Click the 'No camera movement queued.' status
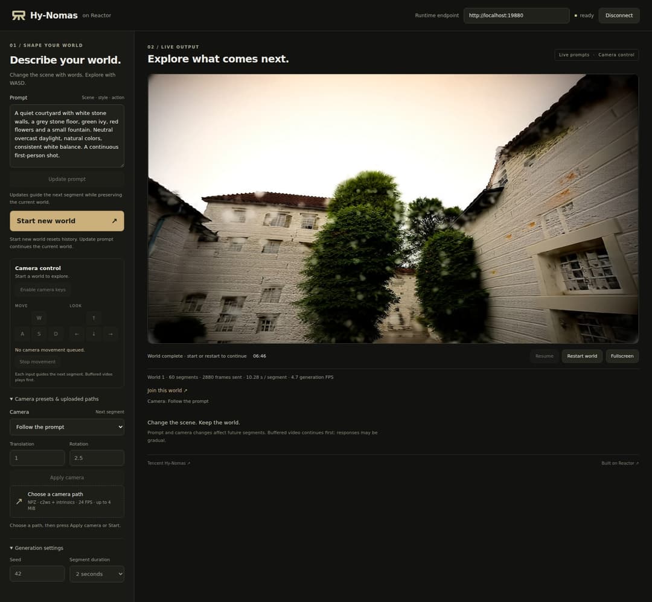 pos(50,350)
